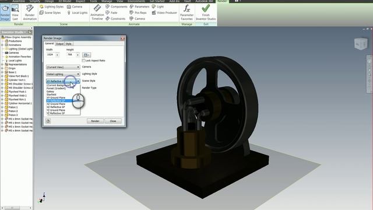This screenshot has height=210, width=373.
Task: Expand the Valve Port Block:1 node
Action: (x=2, y=76)
